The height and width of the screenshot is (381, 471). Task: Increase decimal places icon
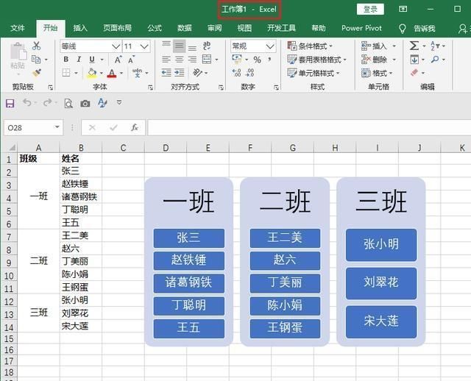click(236, 73)
